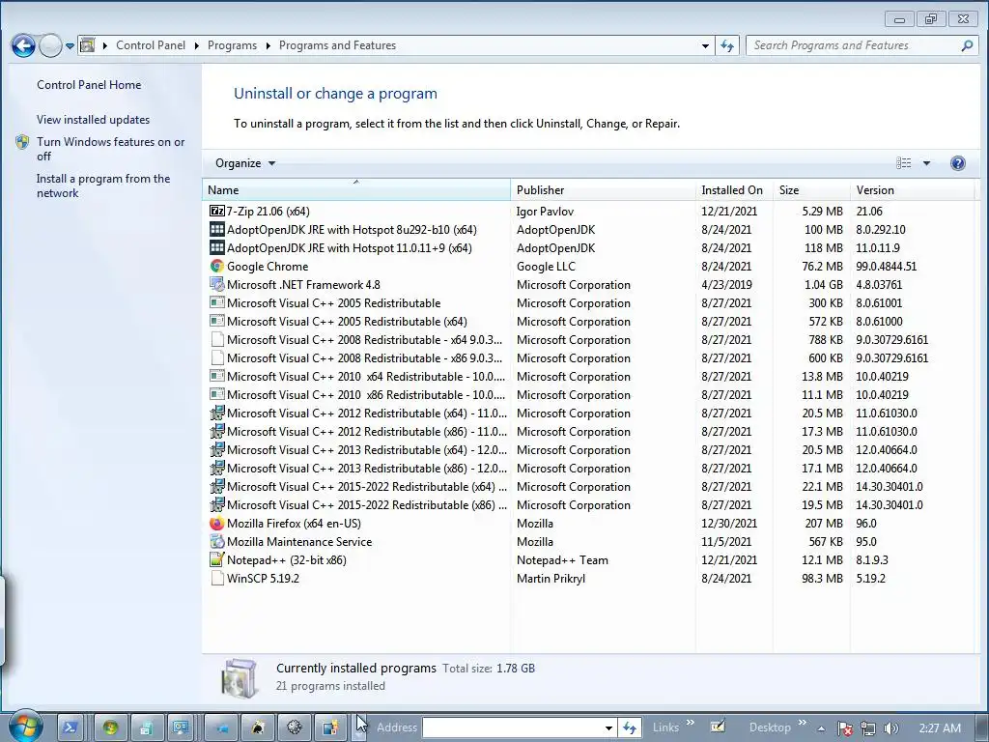Select Microsoft Visual C++ 2010 x86 Redistributable row
Image resolution: width=989 pixels, height=742 pixels.
pyautogui.click(x=590, y=395)
